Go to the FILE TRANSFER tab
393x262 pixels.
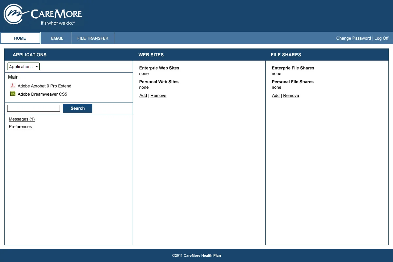tap(93, 38)
